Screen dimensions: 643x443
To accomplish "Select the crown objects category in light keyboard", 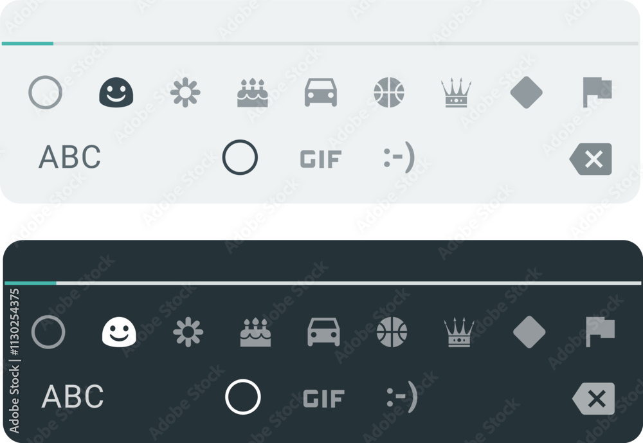I will click(x=456, y=93).
